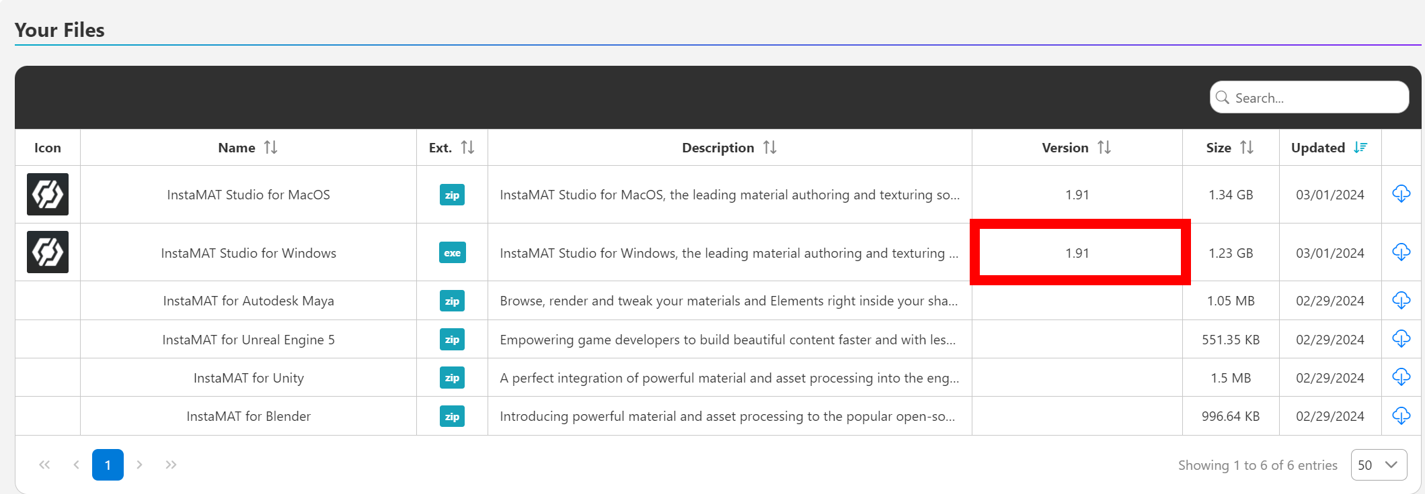
Task: Sort table by Name column
Action: (x=270, y=148)
